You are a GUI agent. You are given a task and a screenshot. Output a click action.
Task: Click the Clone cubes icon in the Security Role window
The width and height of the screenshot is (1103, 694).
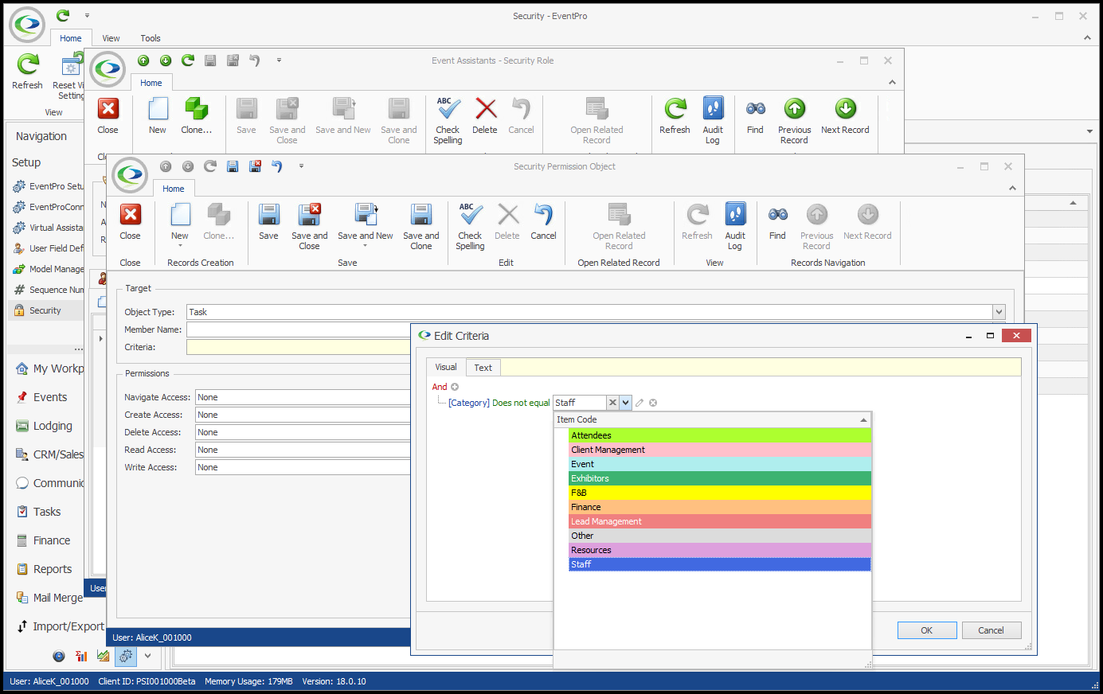196,108
